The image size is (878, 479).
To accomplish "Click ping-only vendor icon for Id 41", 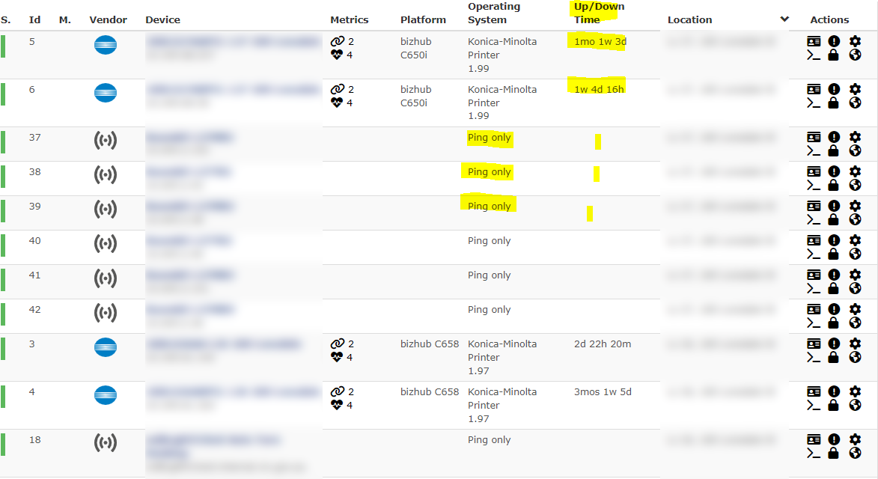I will pyautogui.click(x=106, y=278).
